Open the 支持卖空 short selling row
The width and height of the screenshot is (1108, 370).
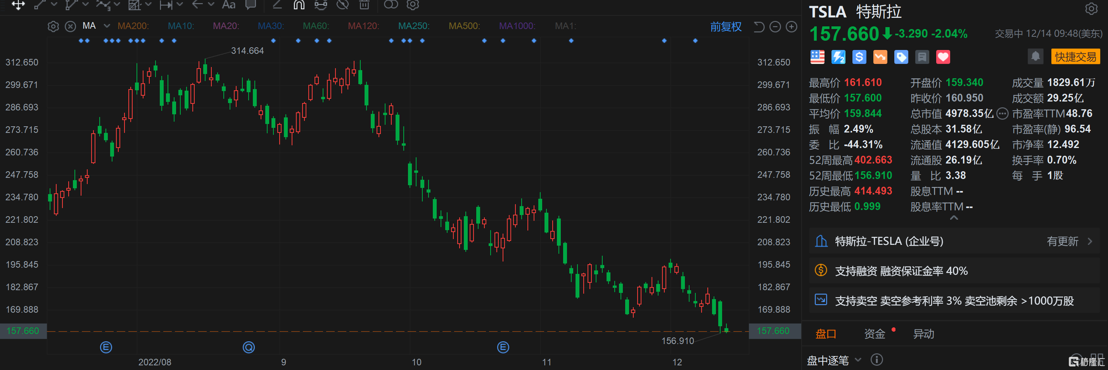pos(954,300)
